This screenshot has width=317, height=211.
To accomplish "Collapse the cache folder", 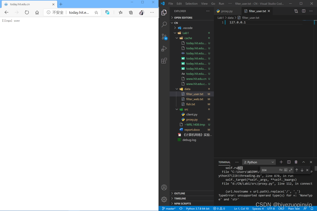I will pyautogui.click(x=192, y=38).
